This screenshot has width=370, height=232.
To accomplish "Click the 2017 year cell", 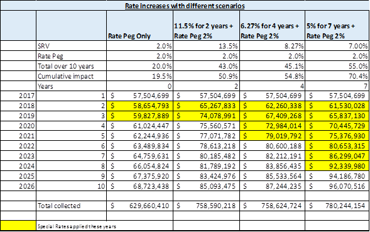I will tap(18, 96).
